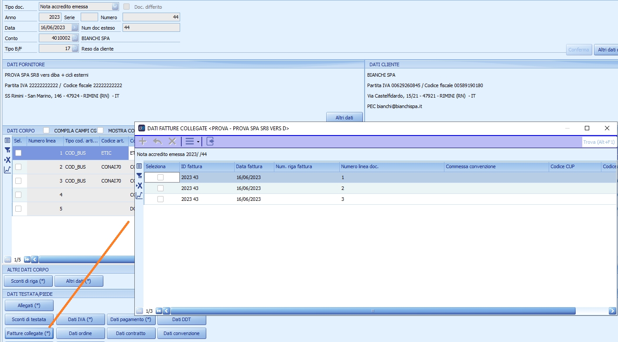Check Sel. box for Dati Corpo line 3
The height and width of the screenshot is (342, 618).
18,181
